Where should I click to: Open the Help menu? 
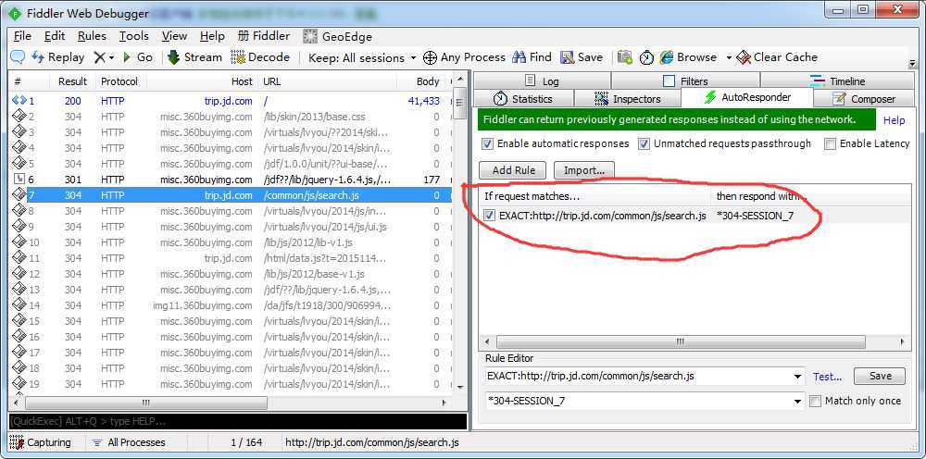tap(212, 36)
